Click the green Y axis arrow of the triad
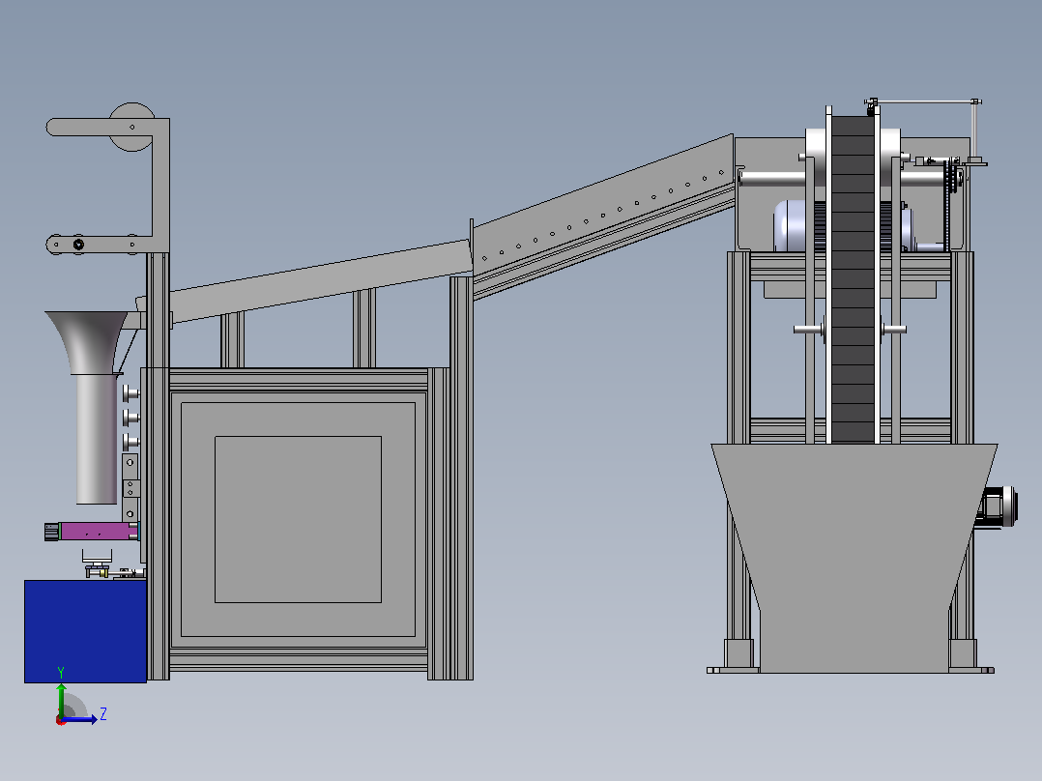Image resolution: width=1042 pixels, height=781 pixels. pyautogui.click(x=61, y=700)
